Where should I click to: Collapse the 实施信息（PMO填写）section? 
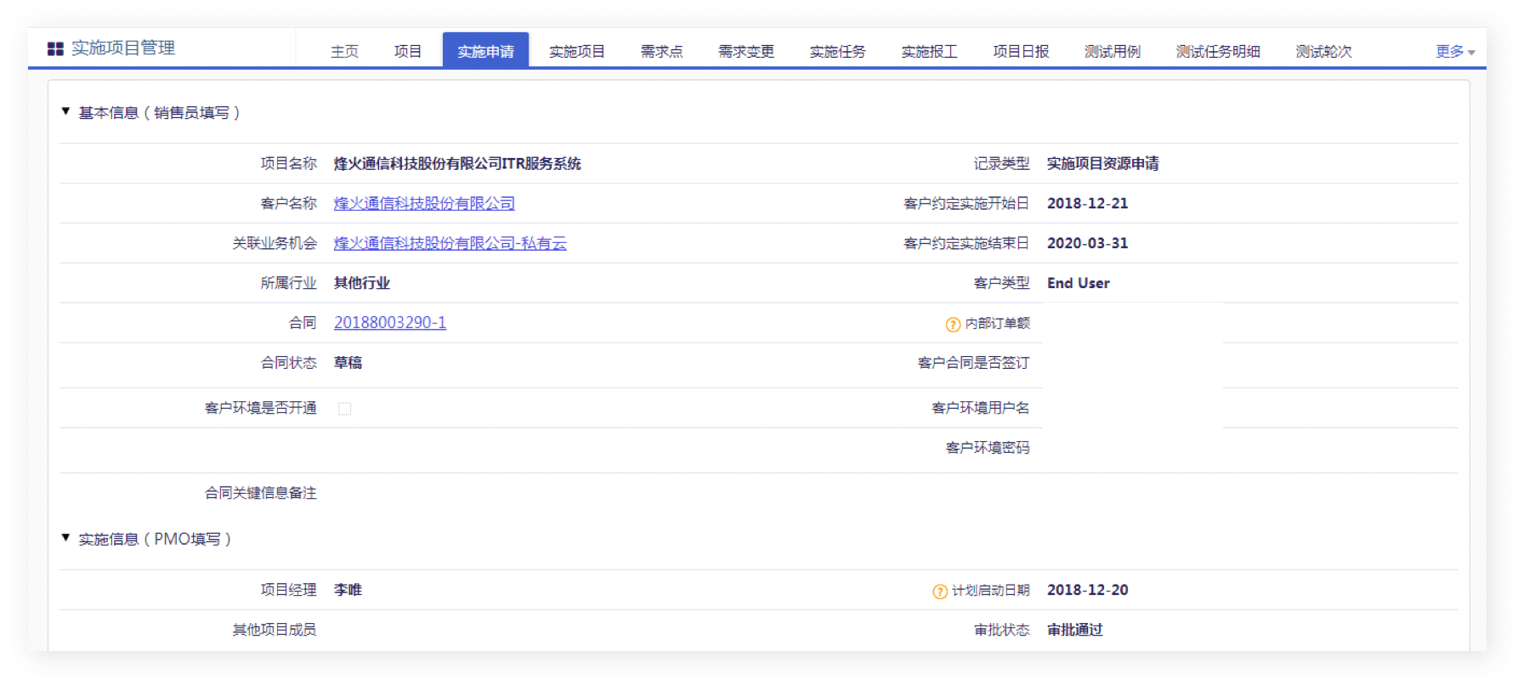tap(65, 538)
